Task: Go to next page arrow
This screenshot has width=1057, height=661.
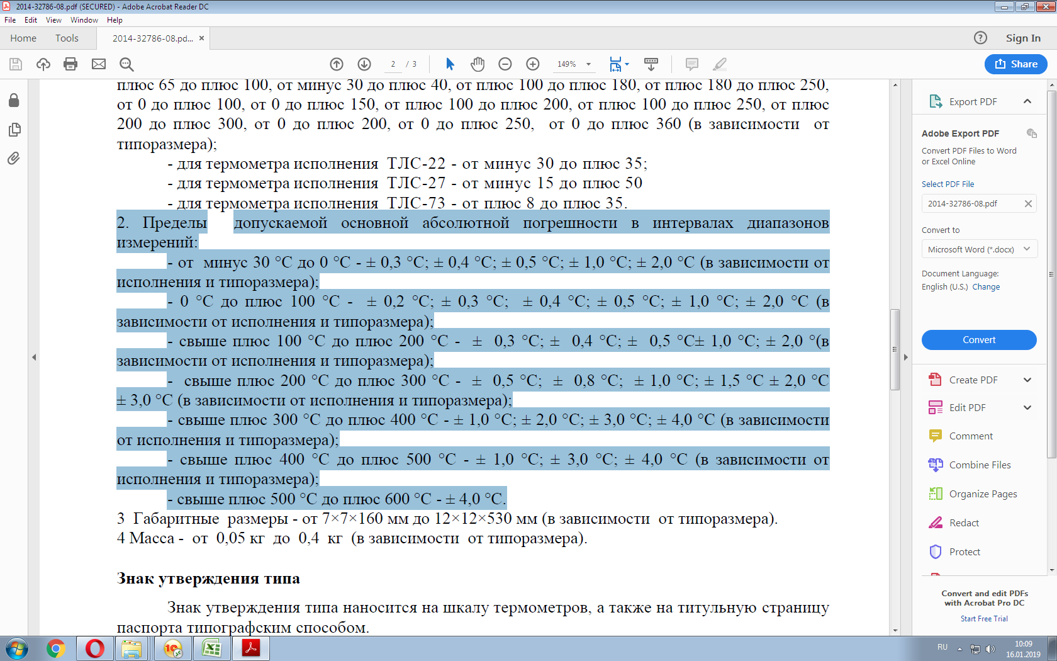Action: coord(364,64)
